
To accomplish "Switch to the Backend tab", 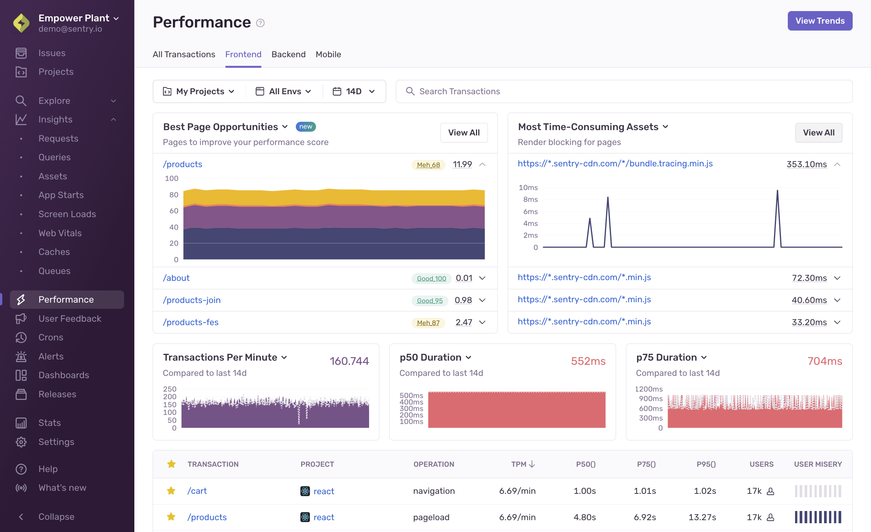I will click(289, 54).
